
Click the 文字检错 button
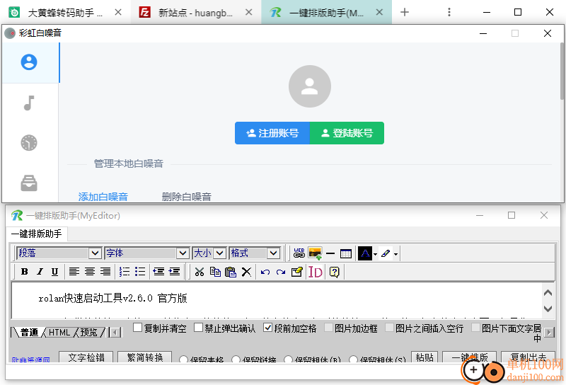(86, 357)
